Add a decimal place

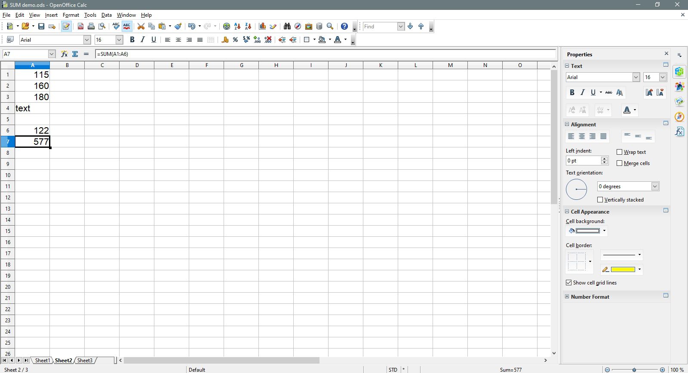(257, 40)
